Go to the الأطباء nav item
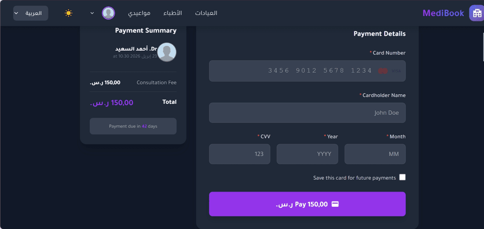This screenshot has height=229, width=484. [173, 13]
